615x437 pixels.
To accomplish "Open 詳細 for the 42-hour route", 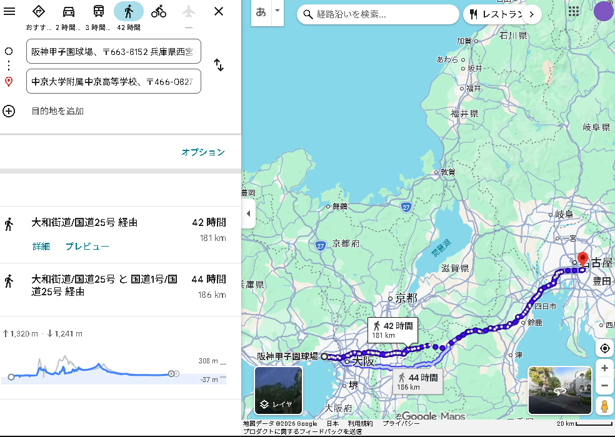I will pos(41,247).
